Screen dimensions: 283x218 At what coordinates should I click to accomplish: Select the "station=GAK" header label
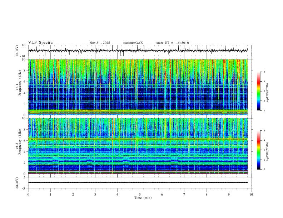point(133,43)
